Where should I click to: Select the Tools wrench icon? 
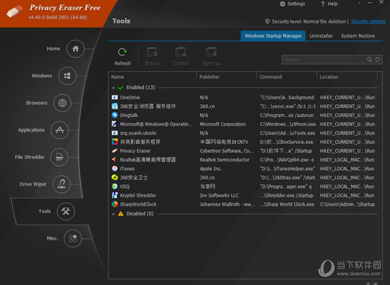[66, 211]
